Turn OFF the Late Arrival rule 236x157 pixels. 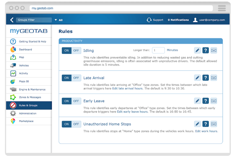point(76,78)
